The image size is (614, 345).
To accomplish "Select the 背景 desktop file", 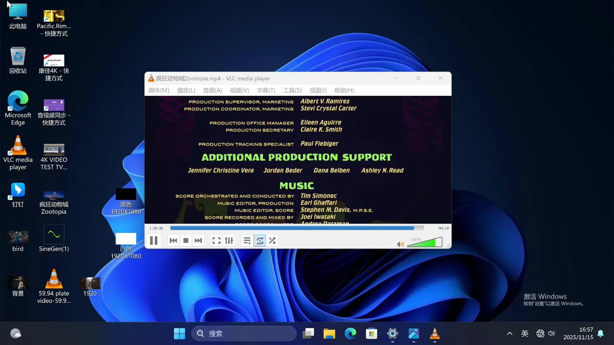I will 18,286.
